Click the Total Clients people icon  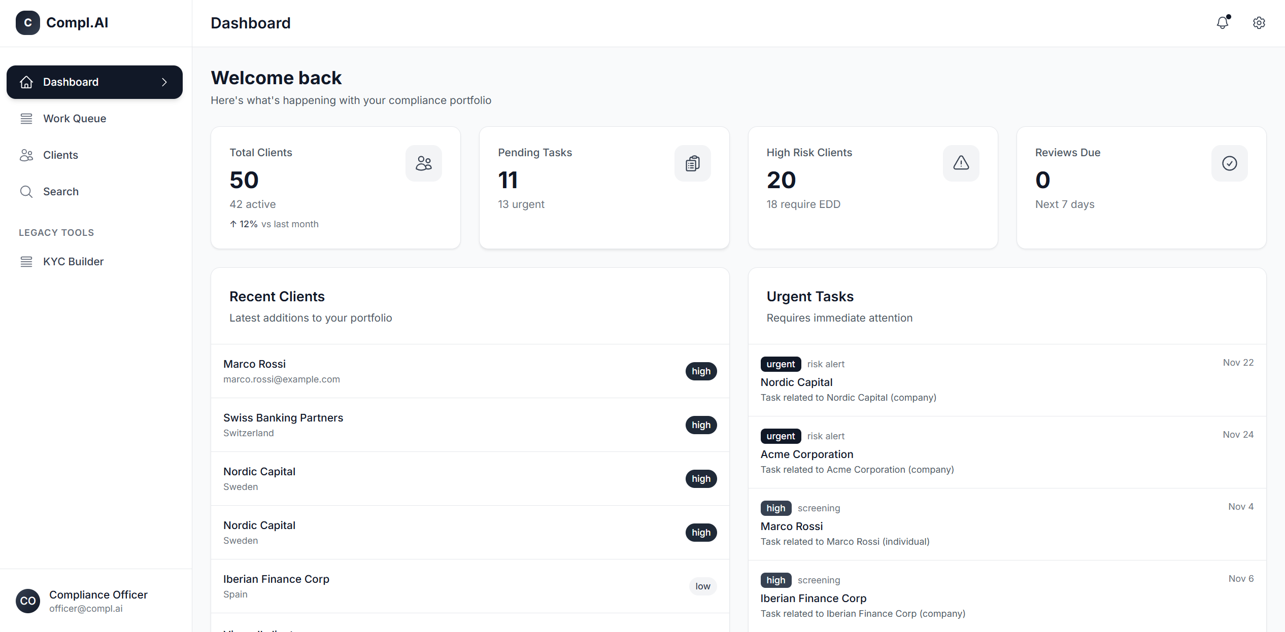pyautogui.click(x=423, y=163)
